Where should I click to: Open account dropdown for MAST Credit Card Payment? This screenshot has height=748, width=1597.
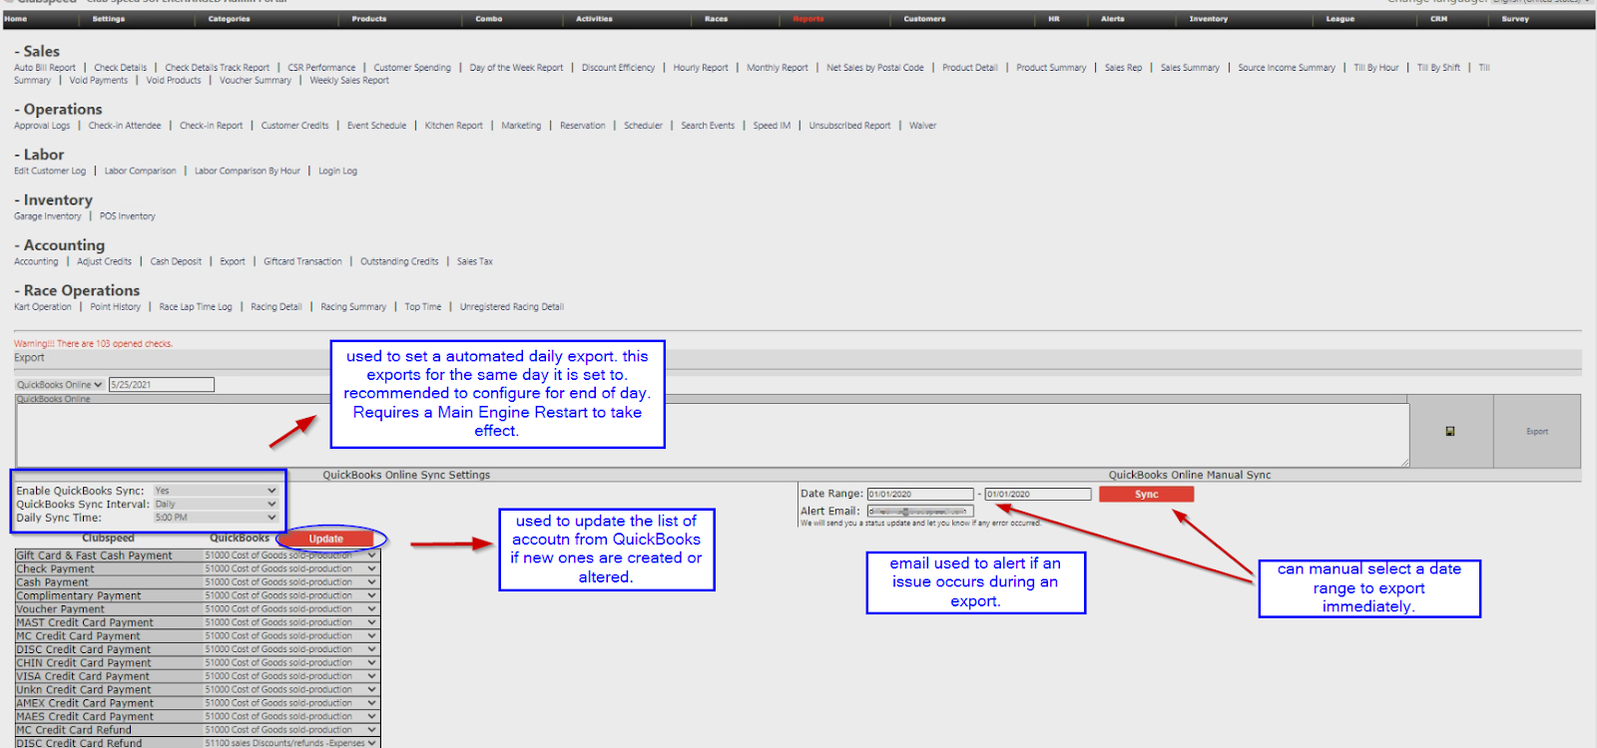coord(291,622)
